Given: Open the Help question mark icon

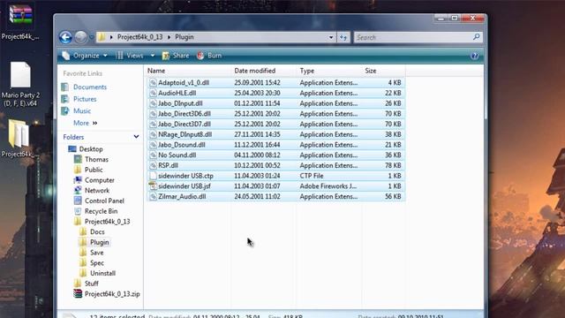Looking at the screenshot, I should click(474, 56).
